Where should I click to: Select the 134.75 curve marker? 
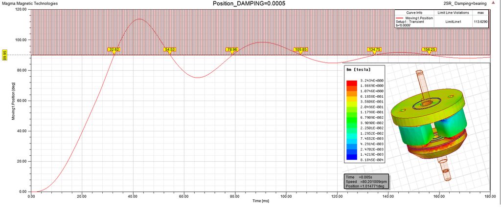[x=374, y=49]
